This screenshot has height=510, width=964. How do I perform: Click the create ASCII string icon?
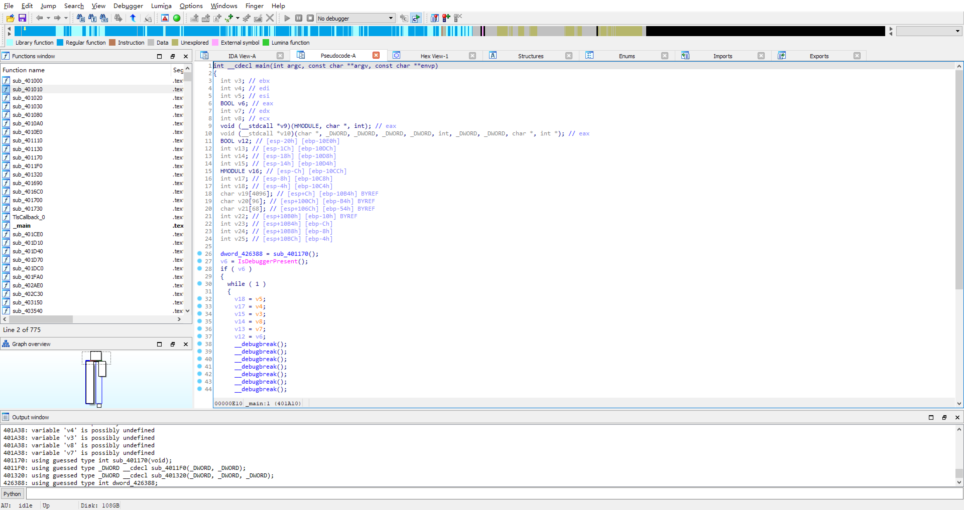217,18
